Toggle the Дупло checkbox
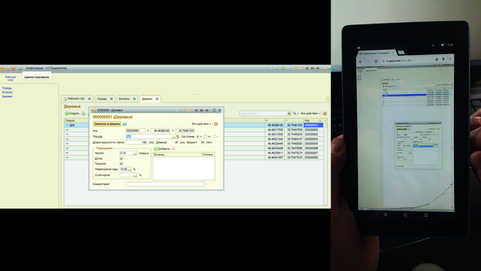The width and height of the screenshot is (481, 271). pyautogui.click(x=121, y=158)
